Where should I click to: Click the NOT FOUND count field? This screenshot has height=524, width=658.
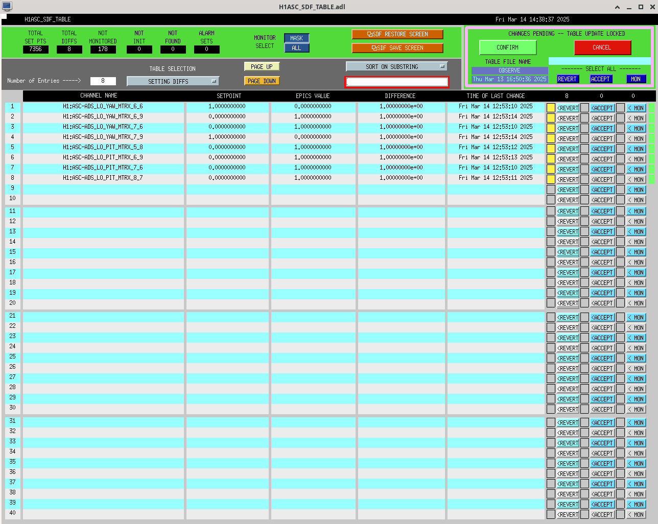pyautogui.click(x=173, y=50)
